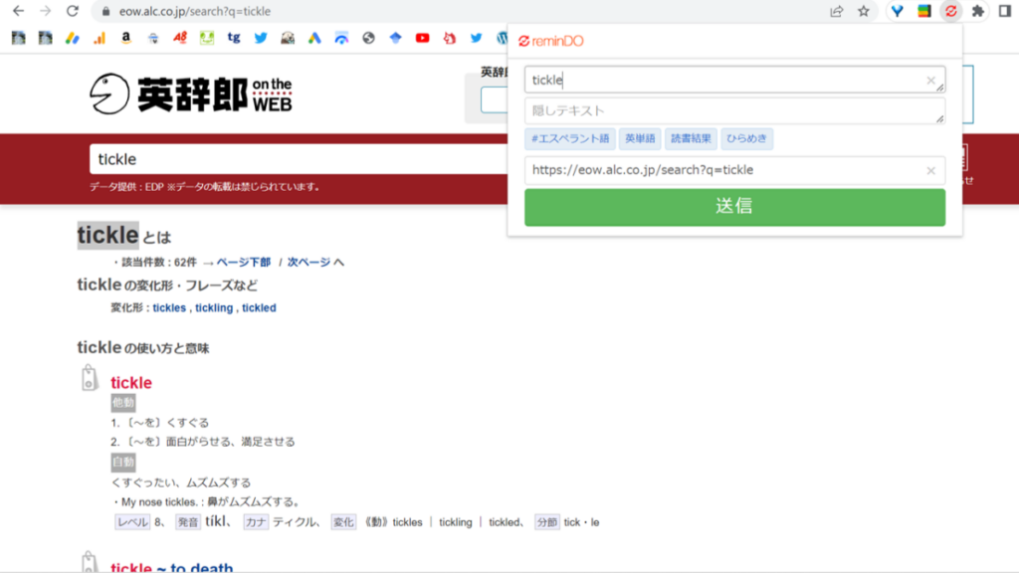Open the tg bookmark
Screen dimensions: 1019x573
(x=234, y=39)
